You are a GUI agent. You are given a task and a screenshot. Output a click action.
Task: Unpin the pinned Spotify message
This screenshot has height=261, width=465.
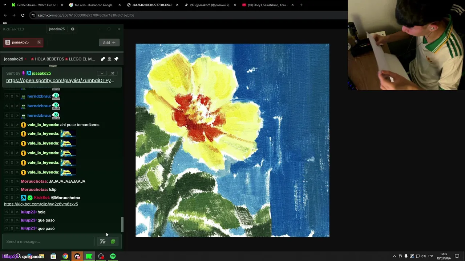[113, 73]
